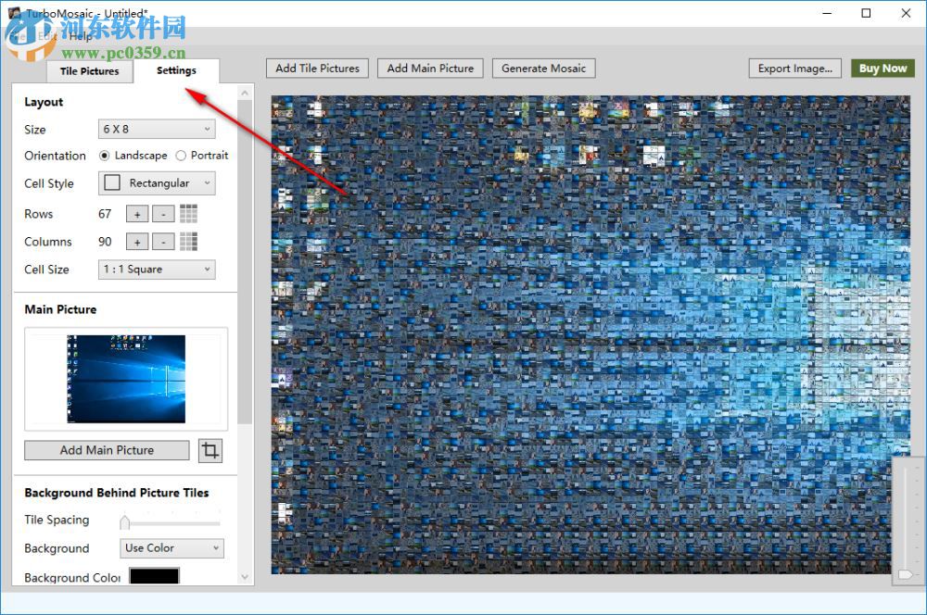Click the Cell Style label
The image size is (927, 615).
point(49,183)
